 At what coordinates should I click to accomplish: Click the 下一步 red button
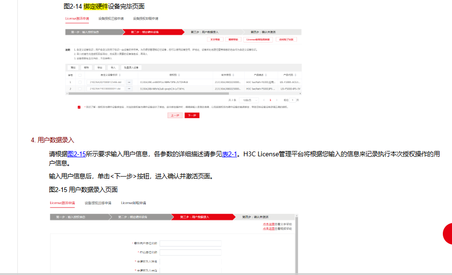tap(192, 115)
